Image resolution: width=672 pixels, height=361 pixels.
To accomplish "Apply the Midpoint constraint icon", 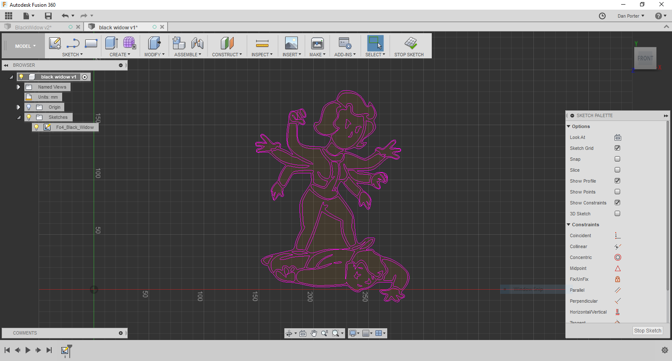I will [x=617, y=268].
